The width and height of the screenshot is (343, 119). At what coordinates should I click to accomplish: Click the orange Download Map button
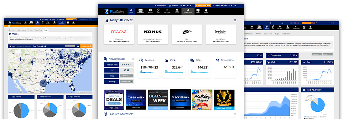click(86, 46)
